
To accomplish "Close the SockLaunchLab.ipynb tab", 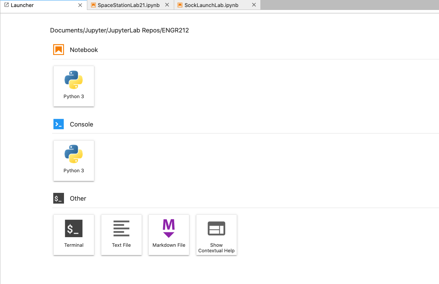I will 254,5.
